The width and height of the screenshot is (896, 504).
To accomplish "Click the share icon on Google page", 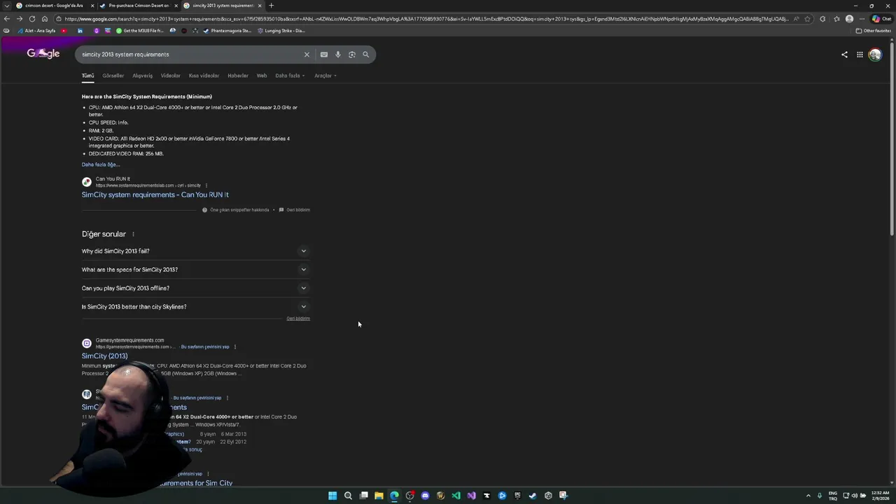I will click(844, 55).
